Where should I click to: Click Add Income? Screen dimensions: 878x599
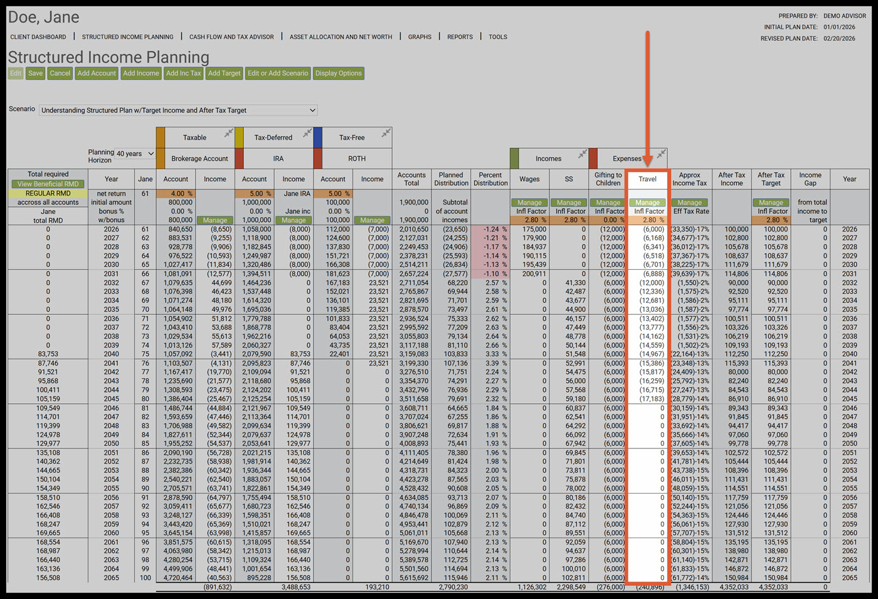pos(141,73)
